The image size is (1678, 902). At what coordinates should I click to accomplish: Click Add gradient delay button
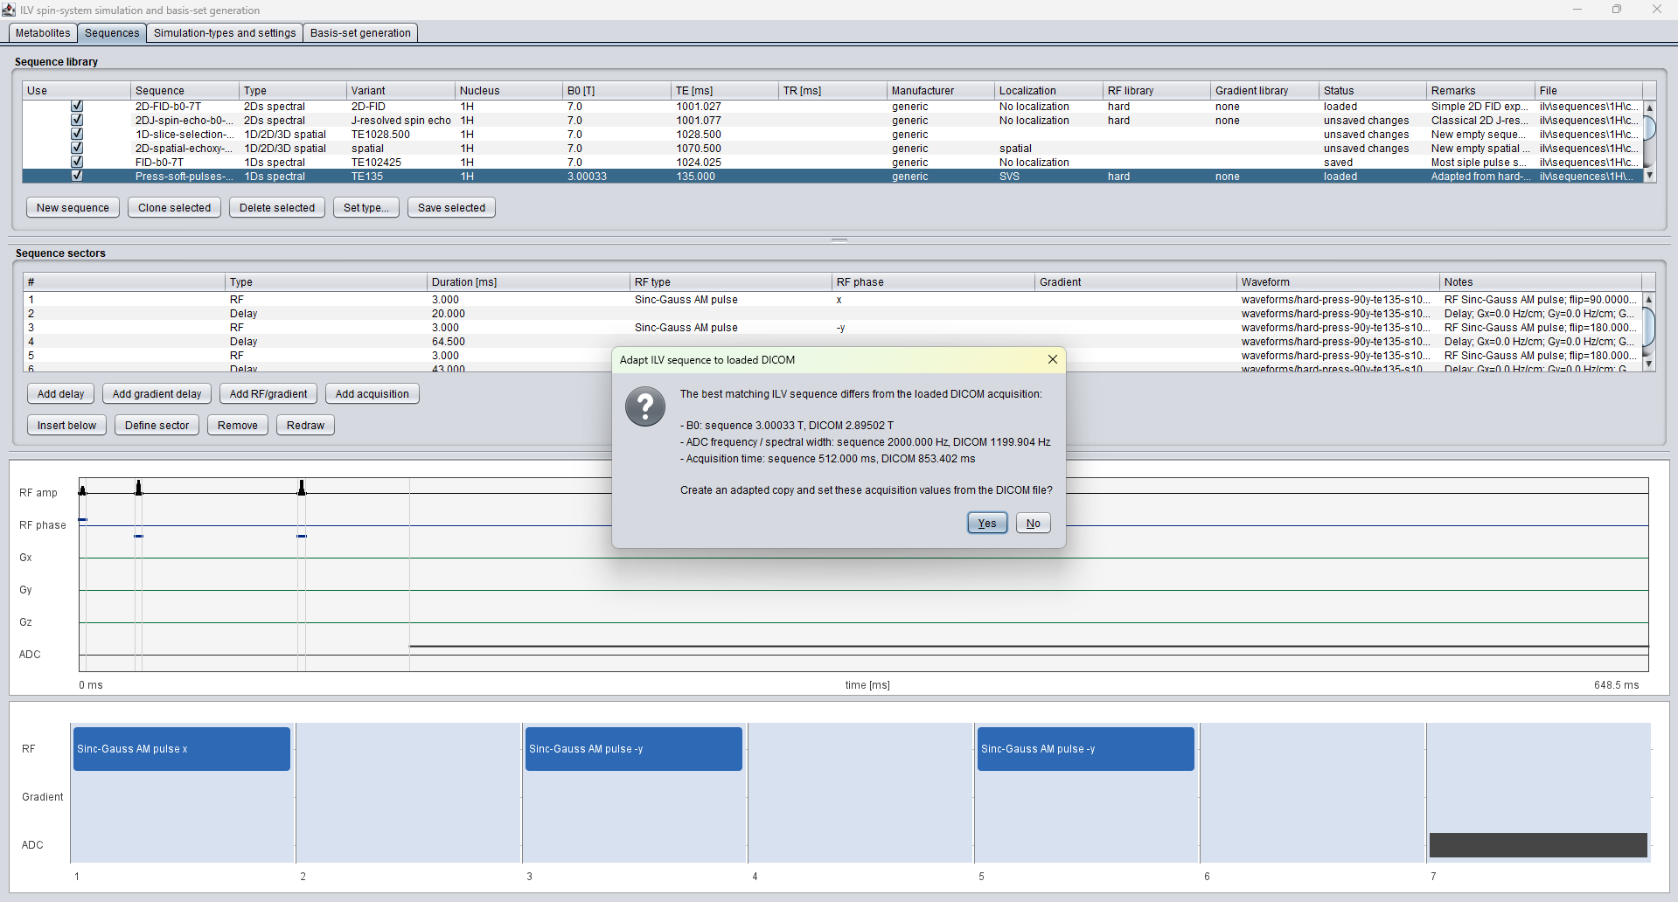pyautogui.click(x=157, y=394)
